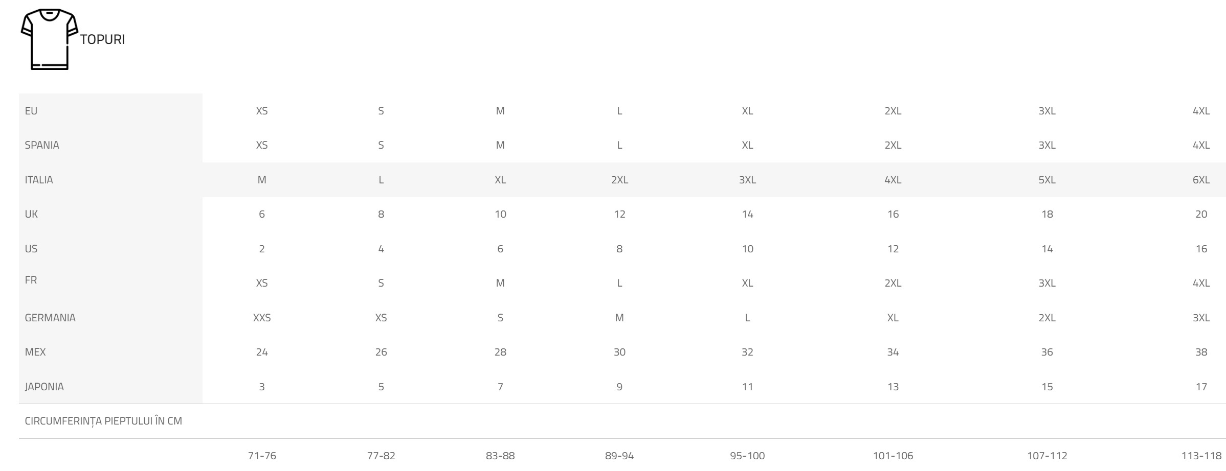Click the t-shirt icon next to TOPURI
Viewport: 1226px width, 471px height.
pyautogui.click(x=49, y=39)
